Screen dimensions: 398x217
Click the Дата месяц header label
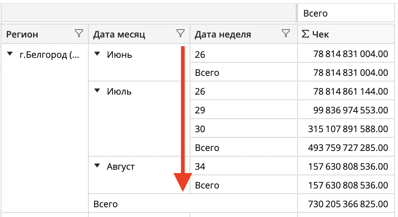click(119, 35)
